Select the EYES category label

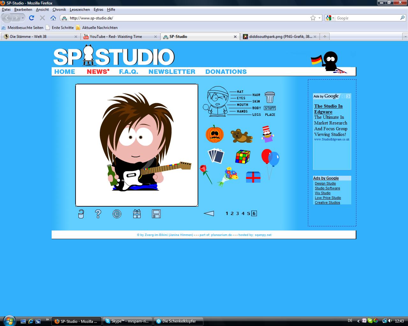pos(241,98)
